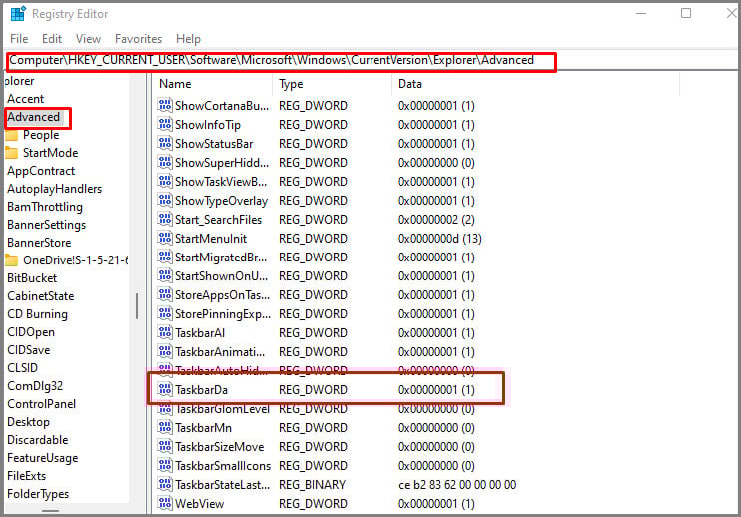Click the REG_BINARY type of TaskbarStateLast
741x517 pixels.
[312, 484]
